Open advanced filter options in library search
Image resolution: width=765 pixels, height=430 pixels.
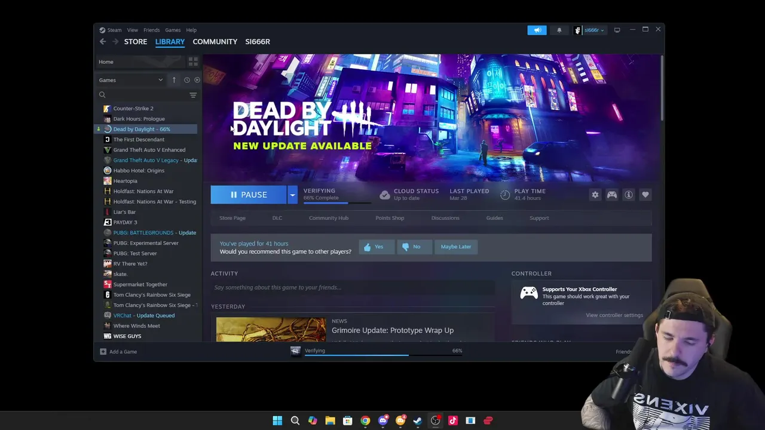tap(193, 95)
